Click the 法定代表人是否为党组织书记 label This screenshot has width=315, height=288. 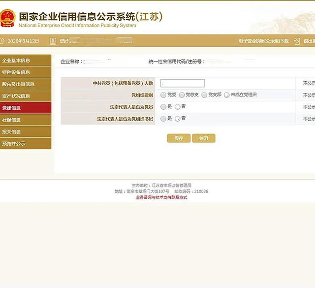125,119
